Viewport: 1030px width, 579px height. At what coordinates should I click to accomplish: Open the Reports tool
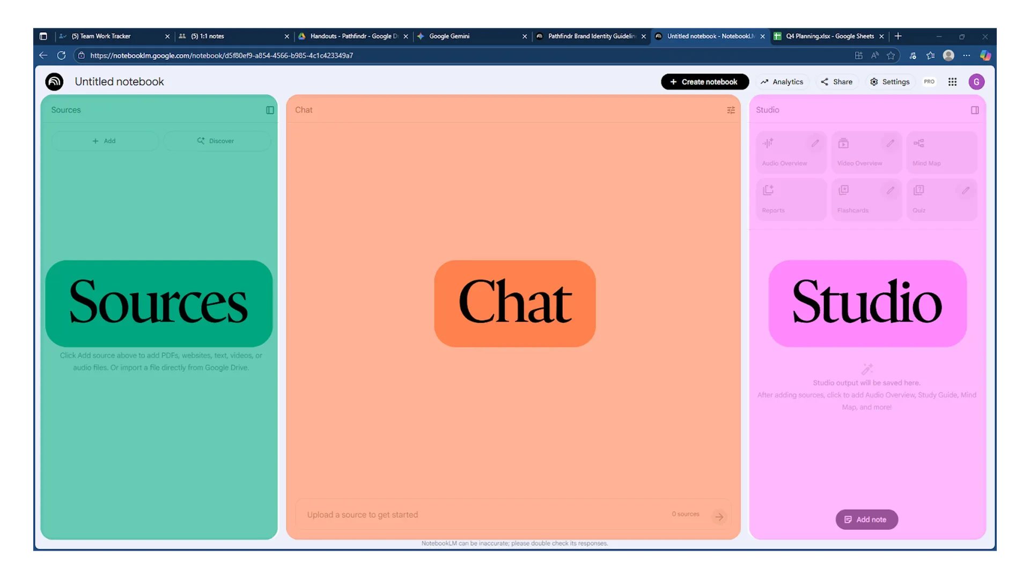click(x=790, y=199)
